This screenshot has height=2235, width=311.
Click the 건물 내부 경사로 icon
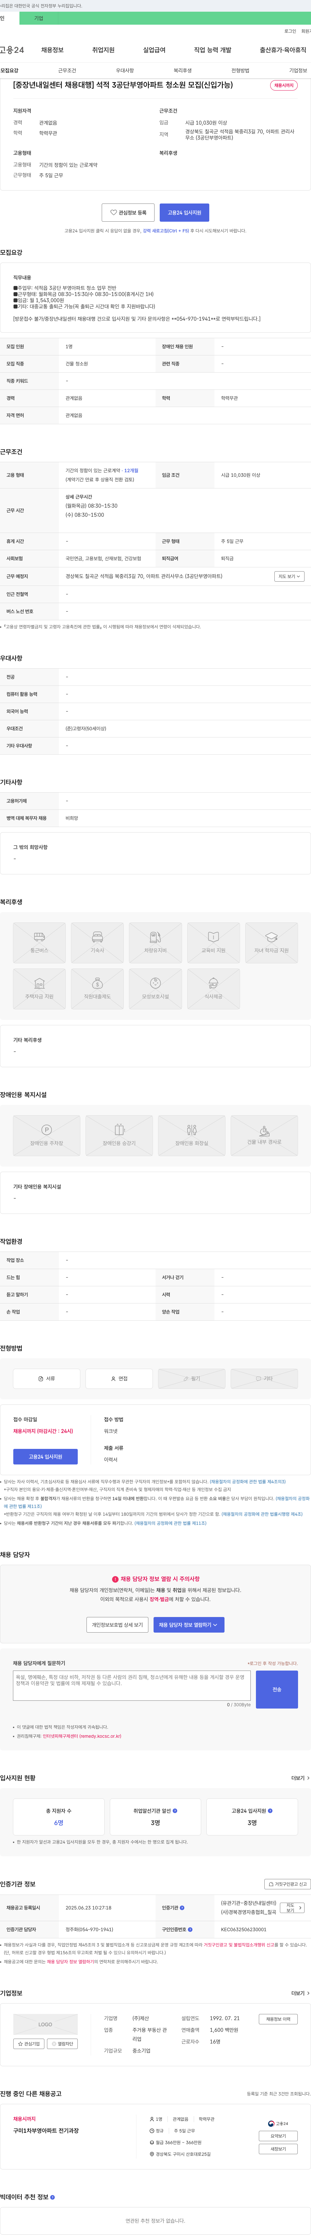click(x=264, y=1136)
